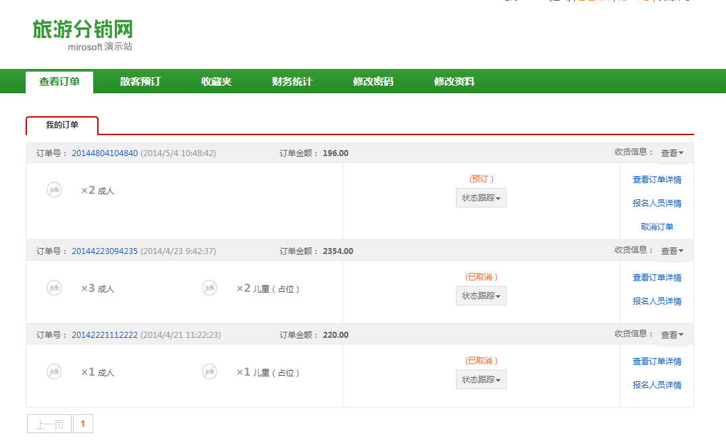Open 状态跟踪 dropdown under 预订 status
Image resolution: width=726 pixels, height=448 pixels.
tap(481, 198)
